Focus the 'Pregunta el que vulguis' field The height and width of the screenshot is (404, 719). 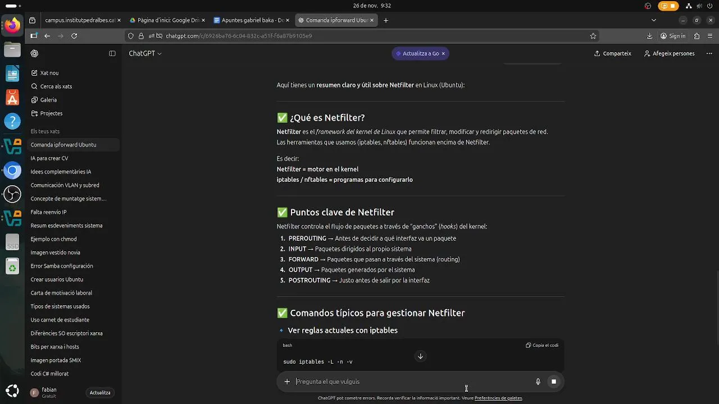click(x=413, y=382)
